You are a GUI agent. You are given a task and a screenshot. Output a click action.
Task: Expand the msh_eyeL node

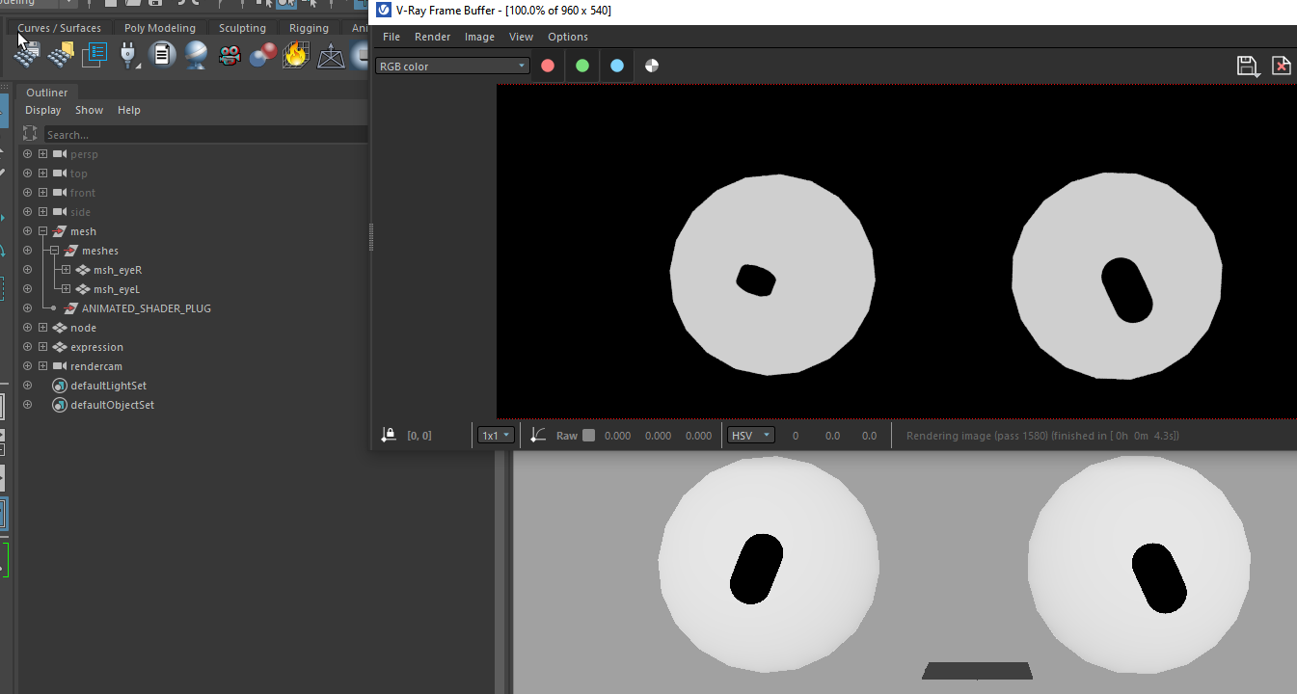[66, 289]
